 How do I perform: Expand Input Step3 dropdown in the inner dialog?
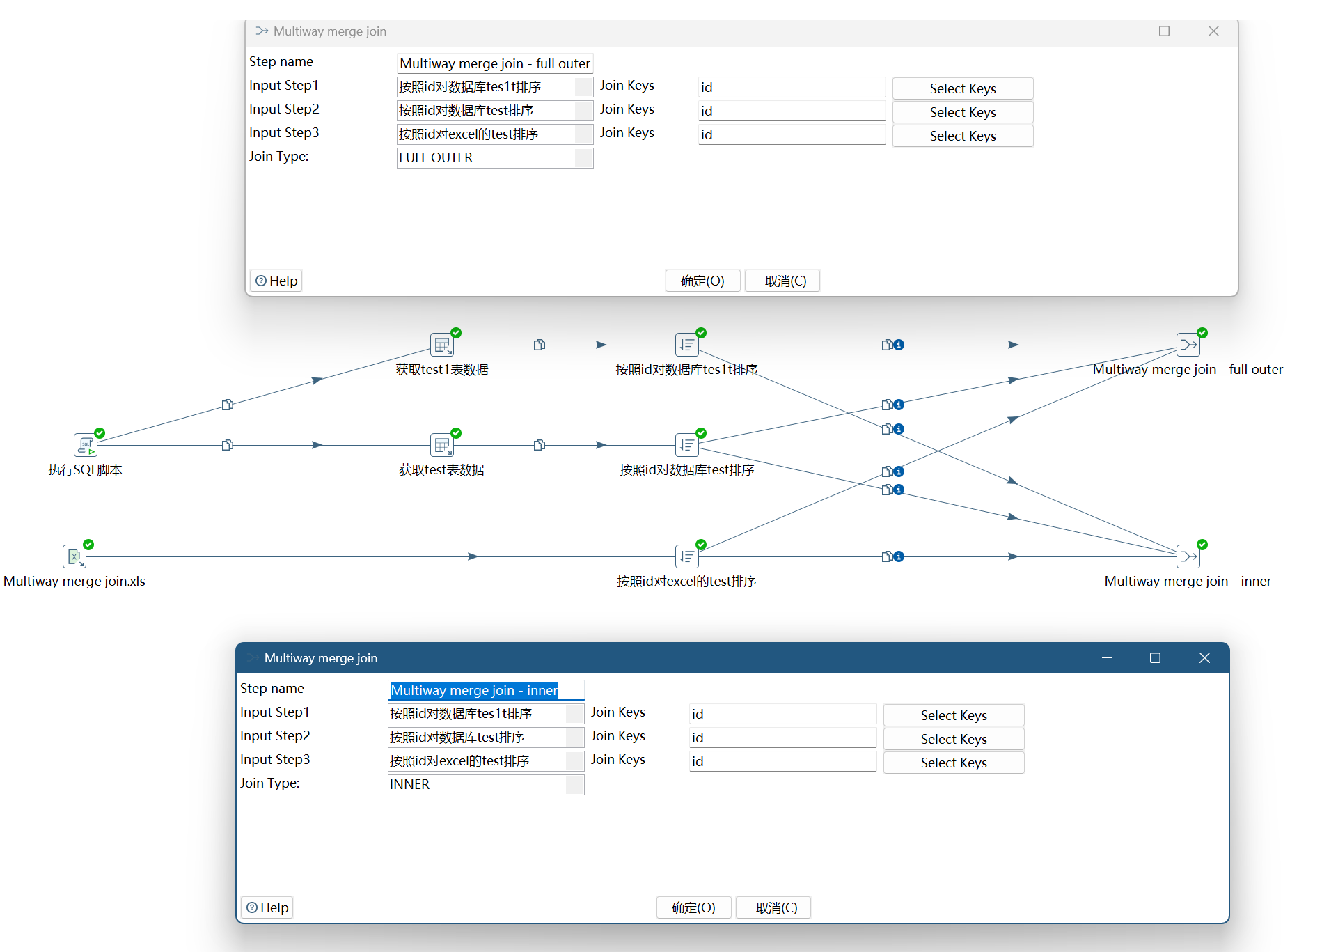click(x=574, y=761)
